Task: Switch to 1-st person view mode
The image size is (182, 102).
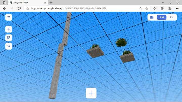Action: [x=171, y=17]
